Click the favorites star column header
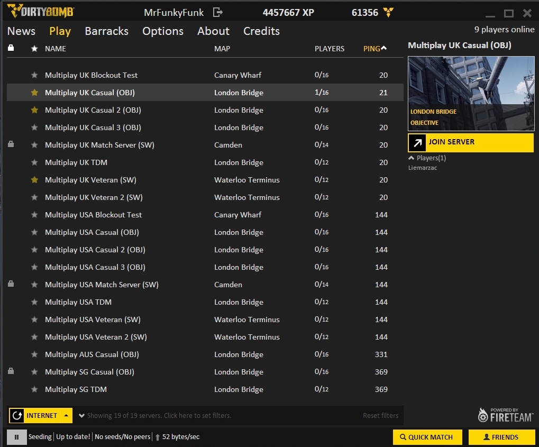The width and height of the screenshot is (539, 447). [x=35, y=49]
